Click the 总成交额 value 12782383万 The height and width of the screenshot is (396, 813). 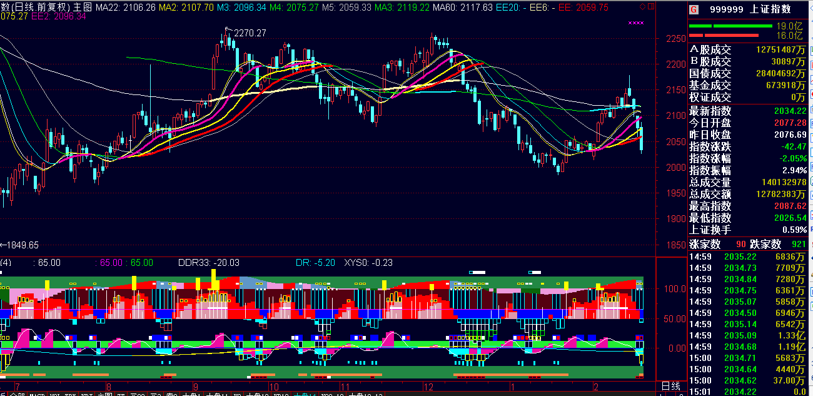[780, 194]
